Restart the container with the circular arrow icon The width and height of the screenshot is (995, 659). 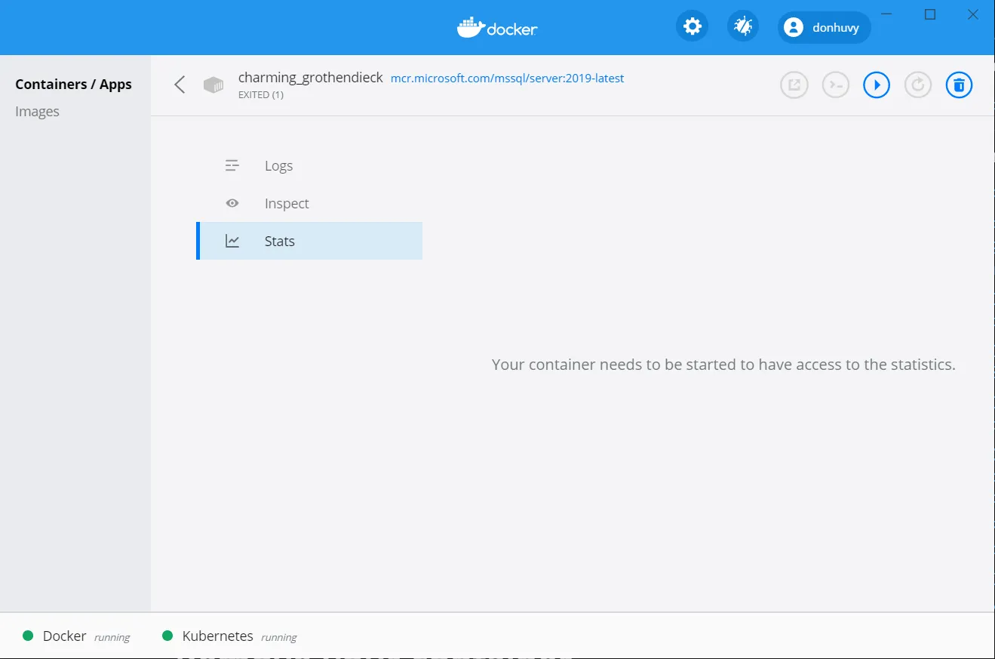(918, 85)
